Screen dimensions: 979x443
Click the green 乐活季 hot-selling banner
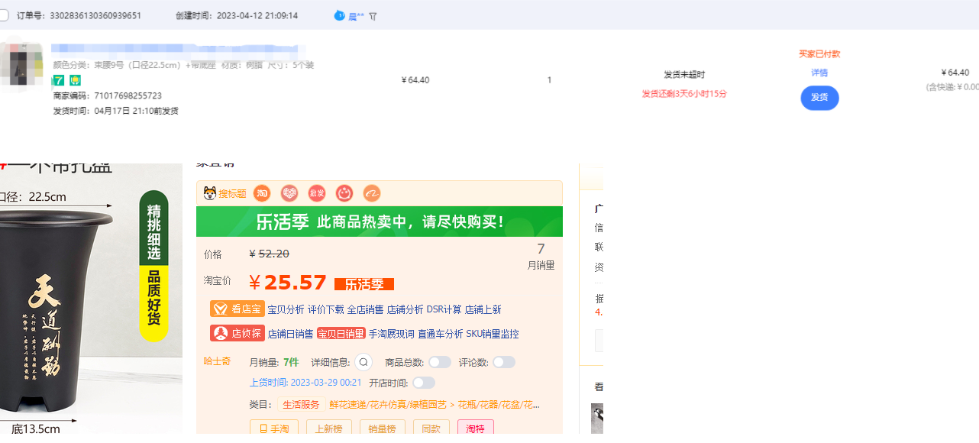(x=380, y=221)
